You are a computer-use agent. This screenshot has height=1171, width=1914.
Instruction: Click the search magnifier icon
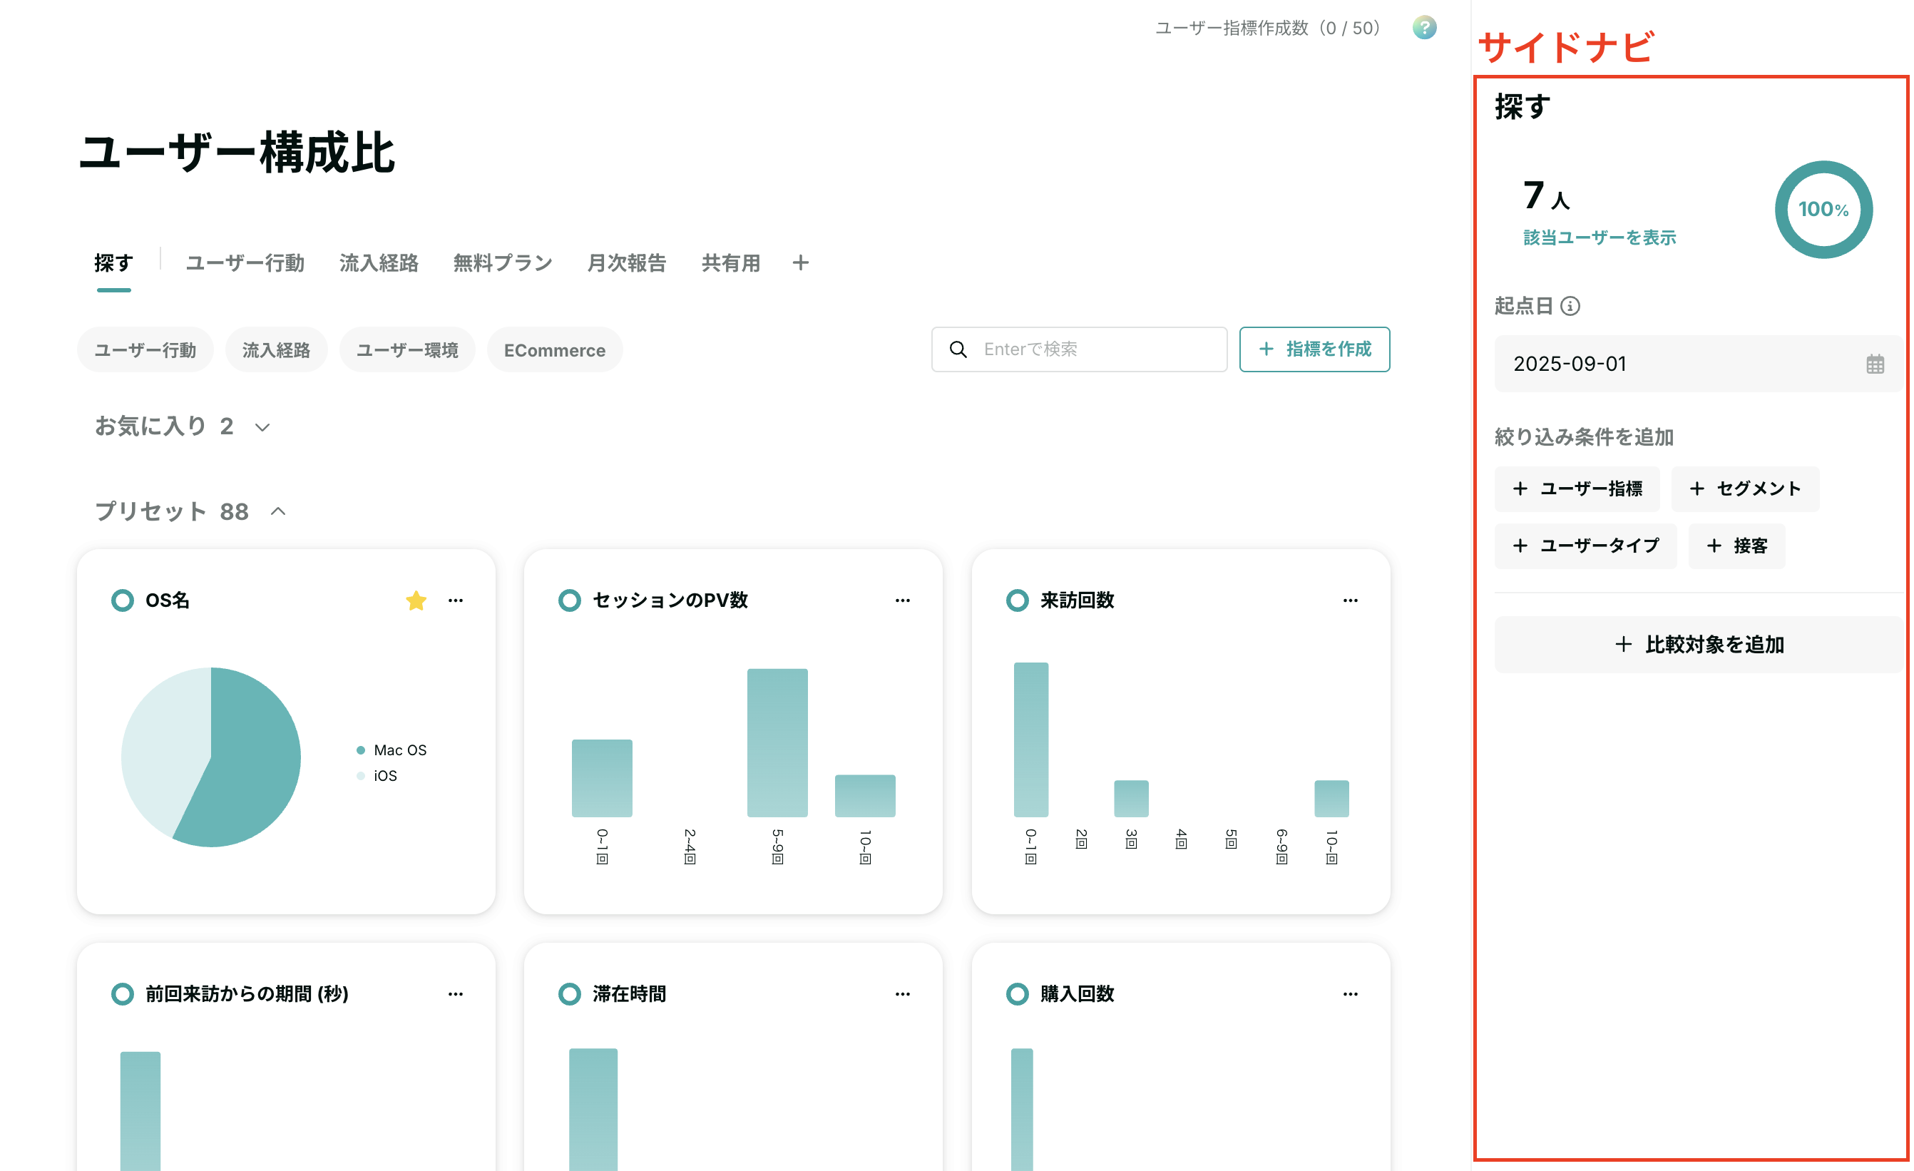[x=958, y=349]
